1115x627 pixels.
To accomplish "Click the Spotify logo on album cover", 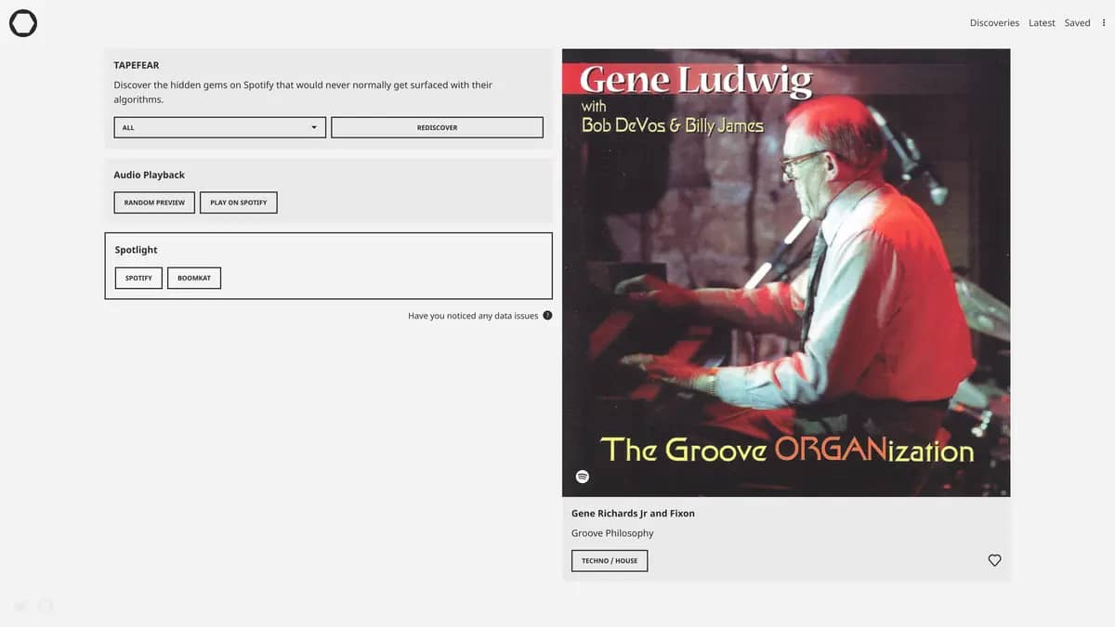I will tap(583, 477).
